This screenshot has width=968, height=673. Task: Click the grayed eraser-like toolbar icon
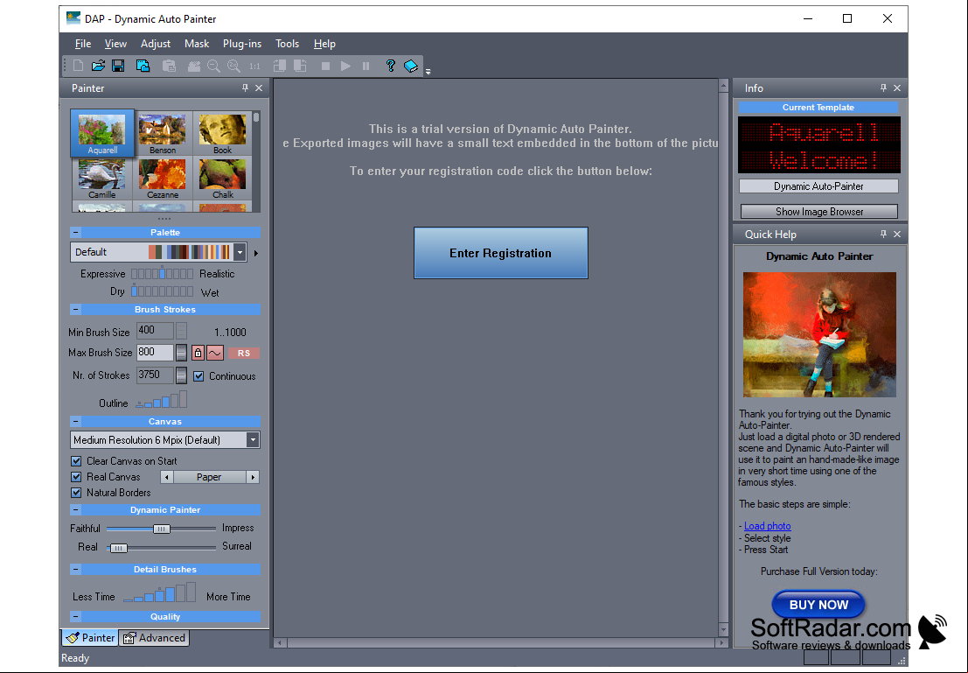click(x=194, y=66)
